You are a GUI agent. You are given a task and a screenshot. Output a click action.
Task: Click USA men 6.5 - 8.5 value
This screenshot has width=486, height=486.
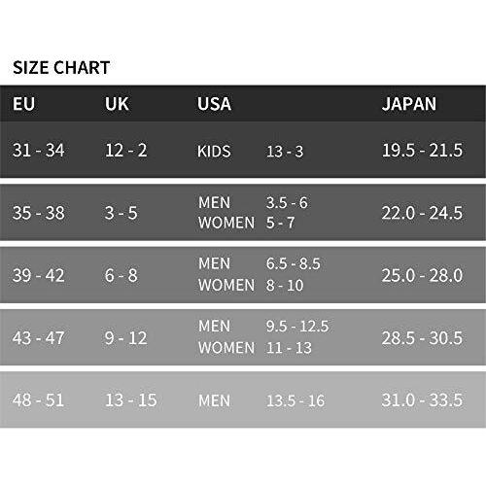click(294, 263)
